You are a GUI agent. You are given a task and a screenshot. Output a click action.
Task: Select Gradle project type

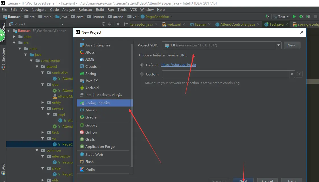click(105, 117)
